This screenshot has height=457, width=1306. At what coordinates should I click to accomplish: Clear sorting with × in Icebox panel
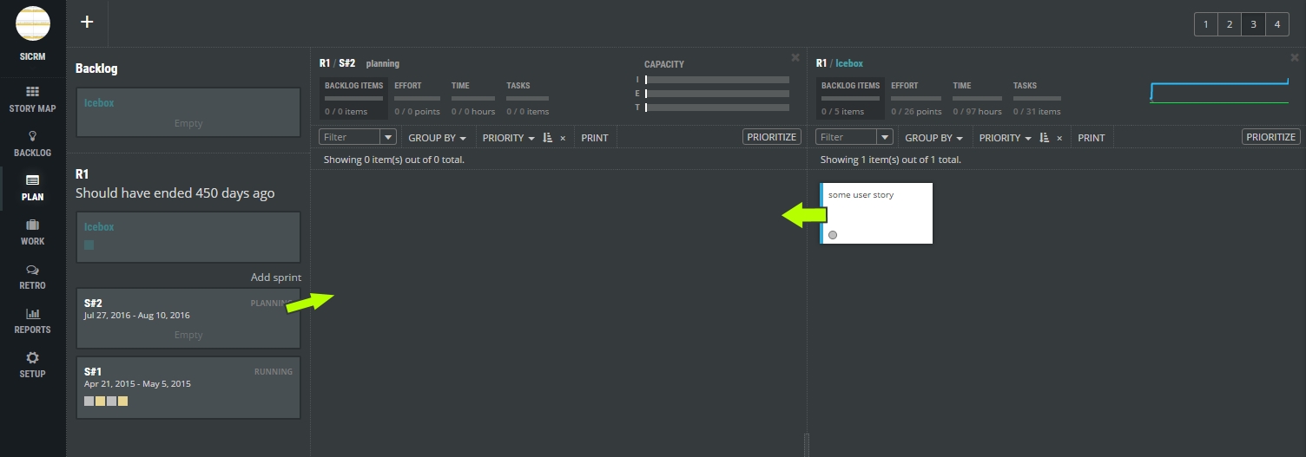click(1059, 138)
